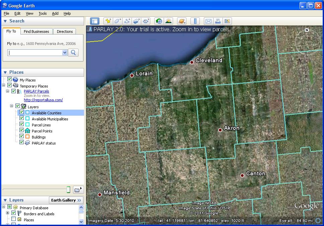The width and height of the screenshot is (324, 226).
Task: Click the Canton city marker
Action: (x=242, y=175)
